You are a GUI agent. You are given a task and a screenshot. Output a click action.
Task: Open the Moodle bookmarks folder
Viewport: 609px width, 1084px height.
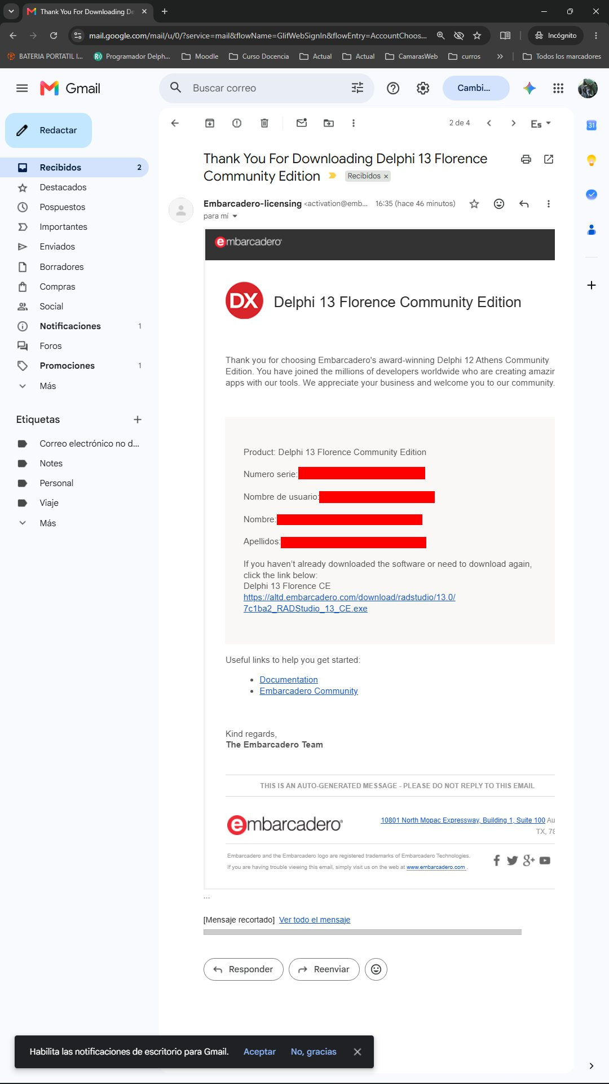pyautogui.click(x=200, y=56)
